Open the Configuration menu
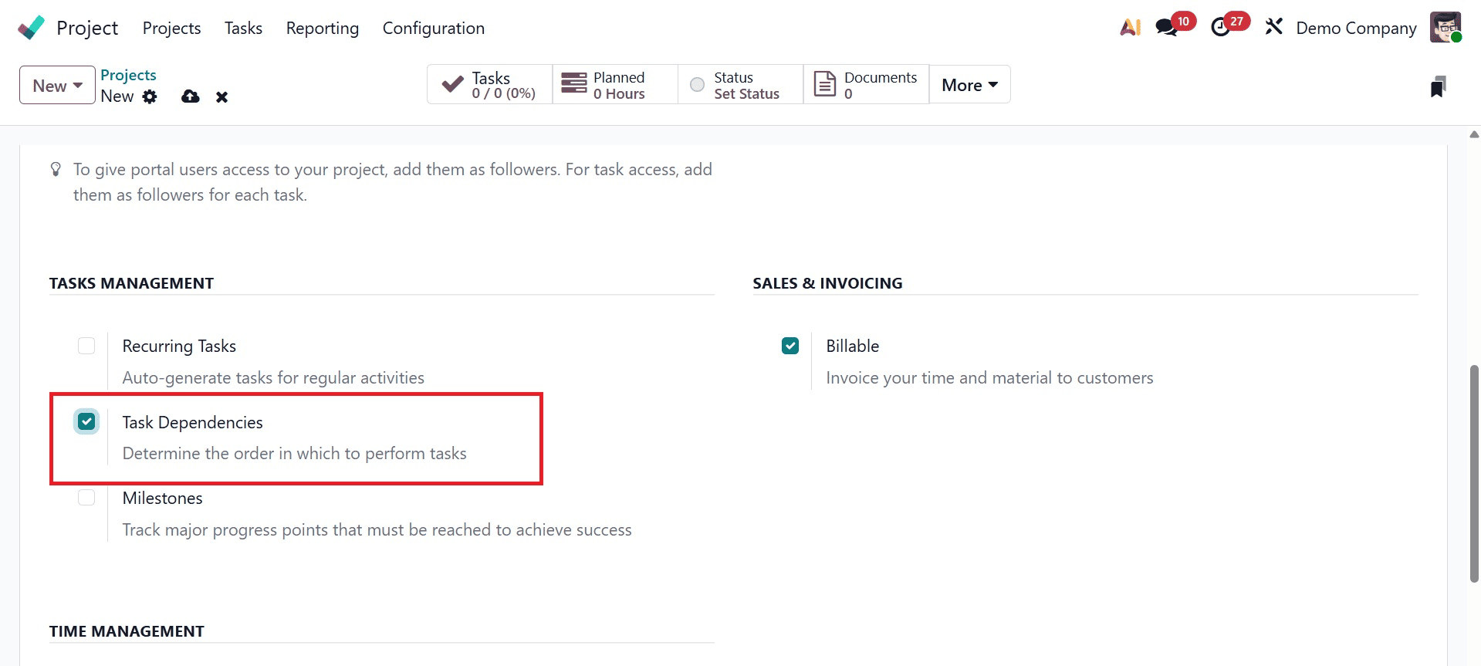 [x=434, y=29]
